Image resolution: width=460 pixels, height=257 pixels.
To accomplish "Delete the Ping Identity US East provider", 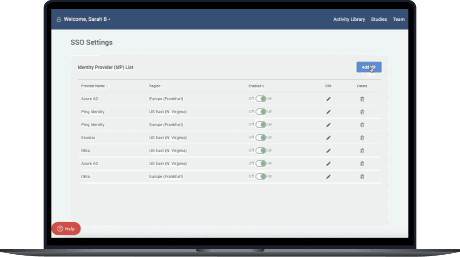I will point(362,112).
